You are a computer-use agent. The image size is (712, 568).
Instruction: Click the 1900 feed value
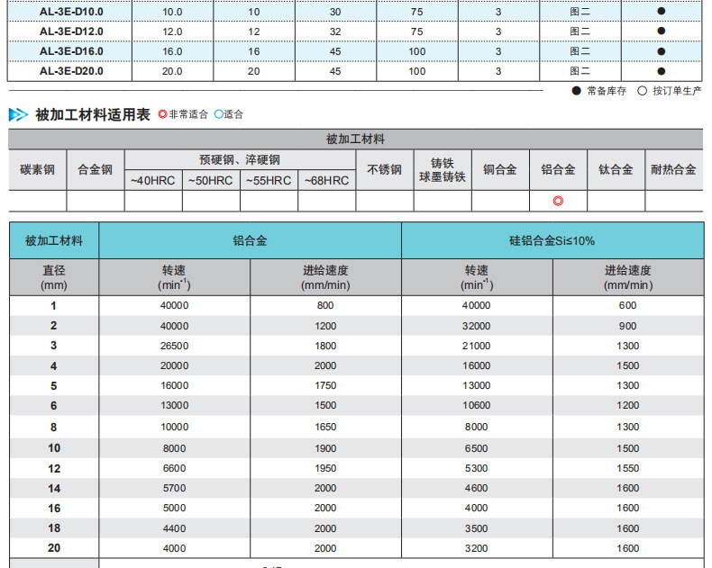pos(325,448)
